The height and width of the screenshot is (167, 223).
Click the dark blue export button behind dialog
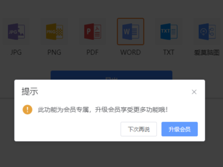(x=111, y=75)
